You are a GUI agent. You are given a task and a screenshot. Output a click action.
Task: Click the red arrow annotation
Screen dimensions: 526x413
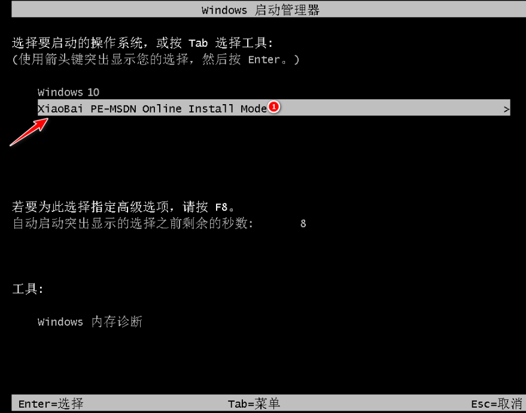point(29,132)
